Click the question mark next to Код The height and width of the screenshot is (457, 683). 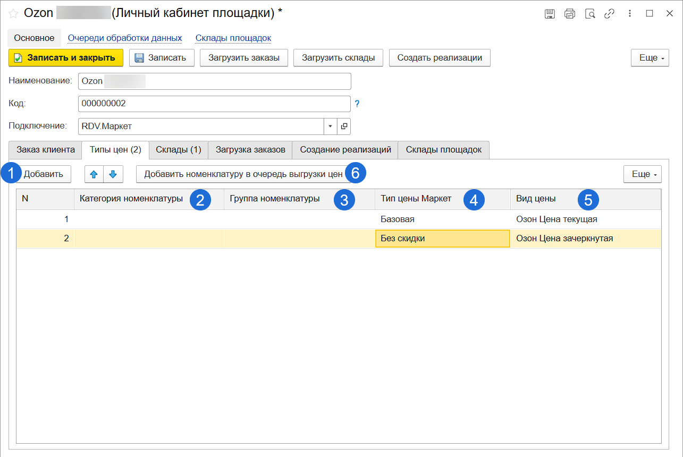point(357,104)
